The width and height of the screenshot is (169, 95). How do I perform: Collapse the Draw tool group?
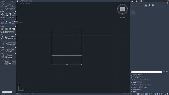coord(1,3)
